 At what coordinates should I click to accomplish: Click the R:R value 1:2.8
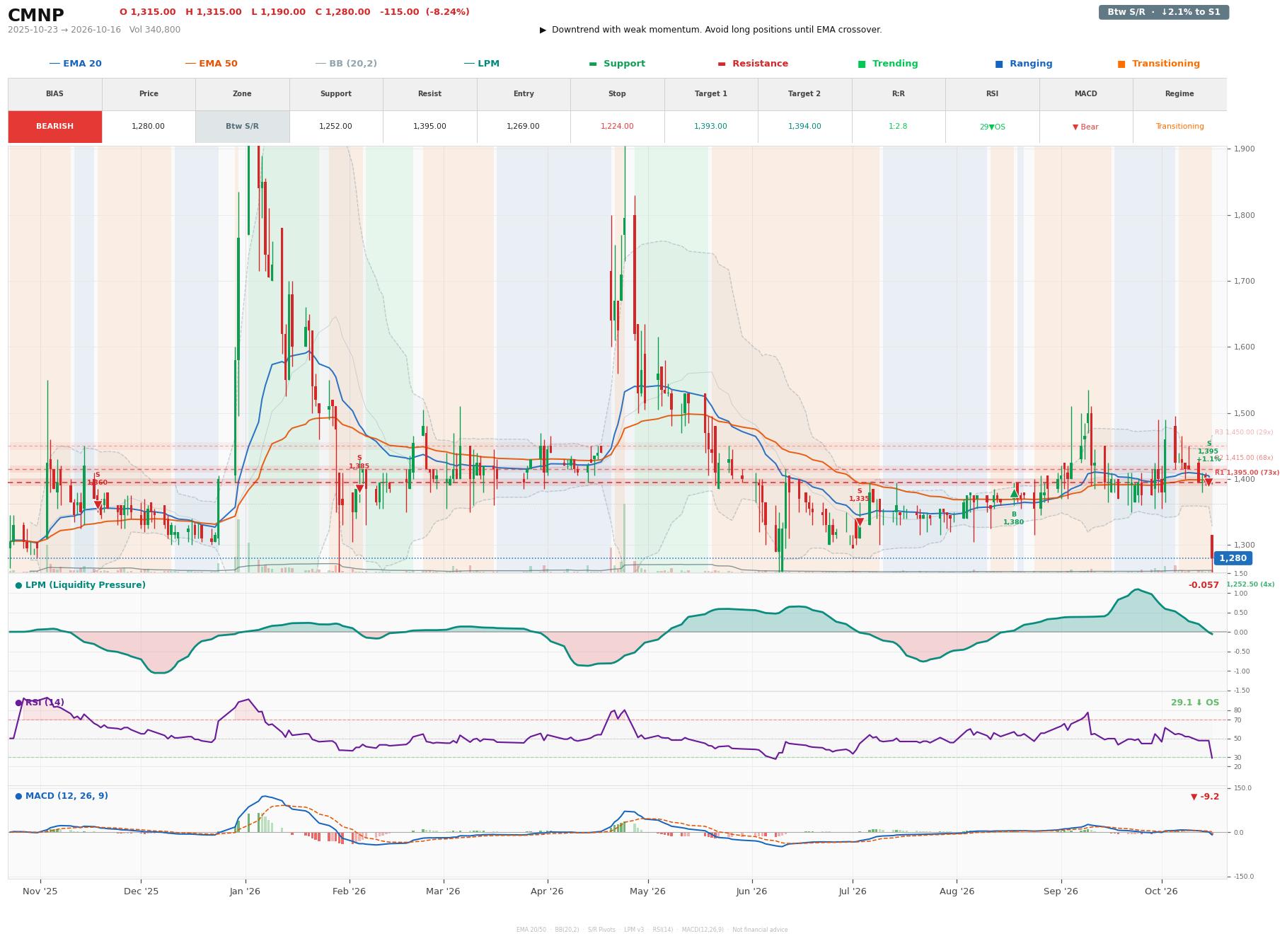coord(898,127)
